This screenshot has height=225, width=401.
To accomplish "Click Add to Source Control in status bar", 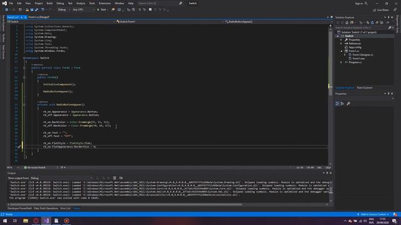I will click(x=373, y=214).
